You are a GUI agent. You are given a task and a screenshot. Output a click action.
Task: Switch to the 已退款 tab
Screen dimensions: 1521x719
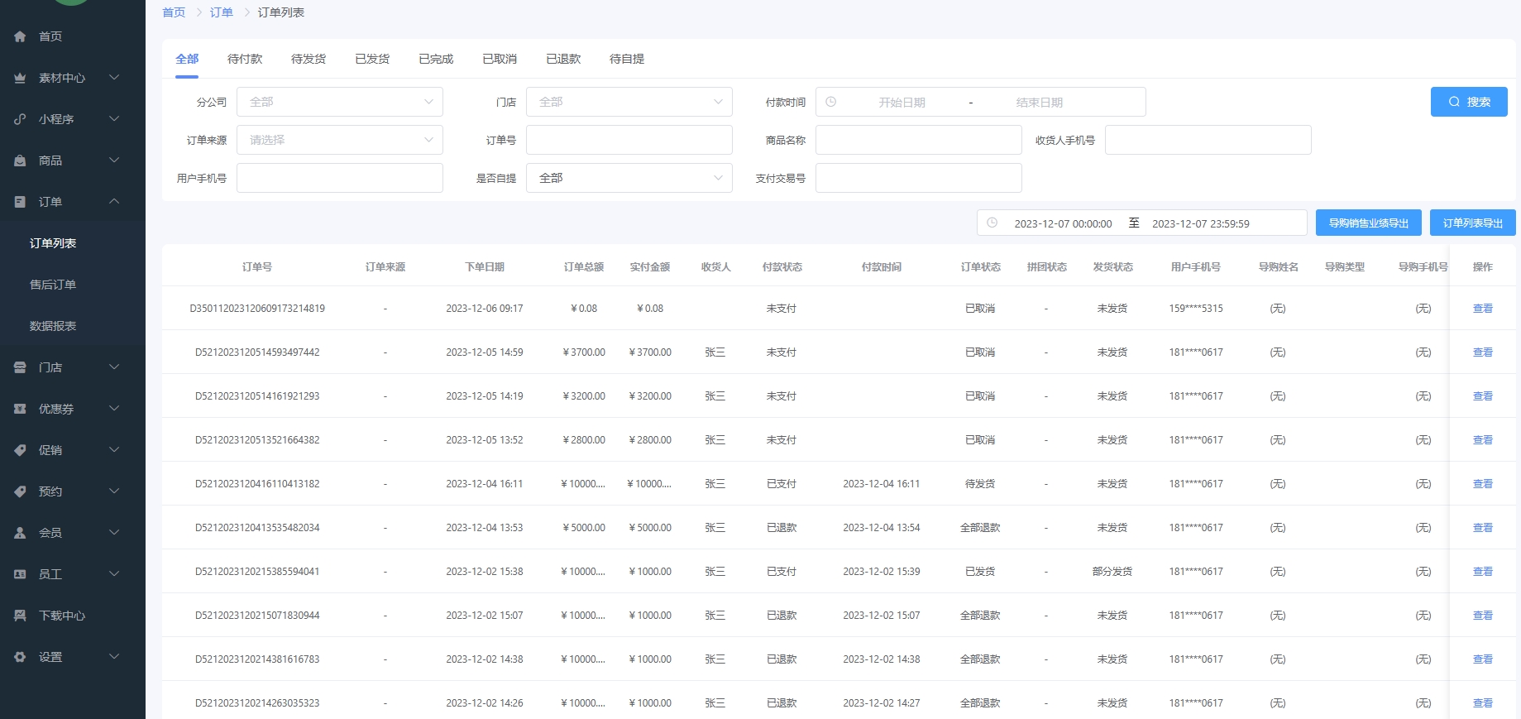pyautogui.click(x=563, y=59)
